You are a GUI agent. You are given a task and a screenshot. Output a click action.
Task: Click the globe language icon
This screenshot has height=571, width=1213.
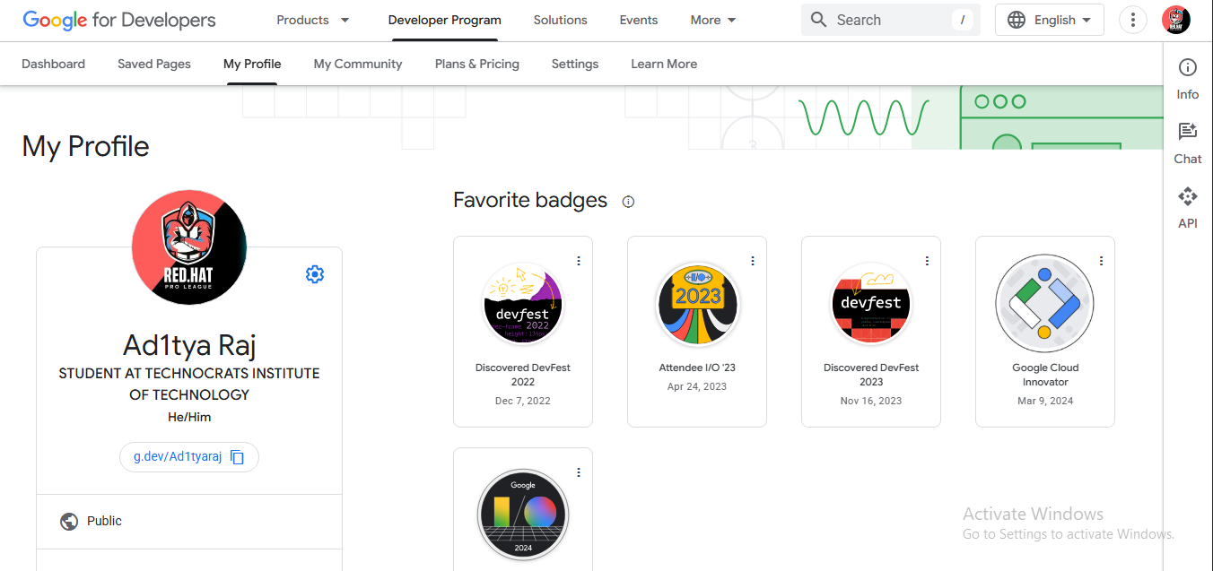(1017, 20)
